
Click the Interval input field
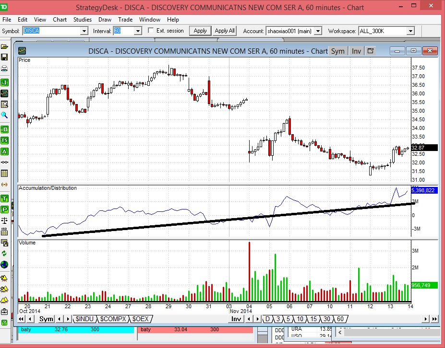click(x=124, y=31)
